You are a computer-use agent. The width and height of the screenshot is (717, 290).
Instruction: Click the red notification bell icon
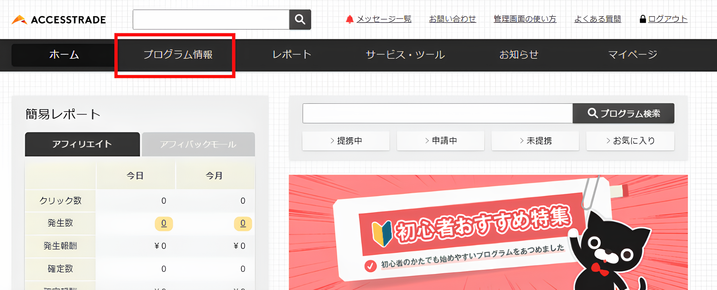tap(349, 19)
